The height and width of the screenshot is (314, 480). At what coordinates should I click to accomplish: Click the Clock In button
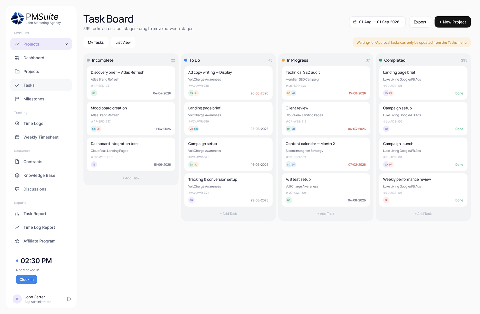26,279
